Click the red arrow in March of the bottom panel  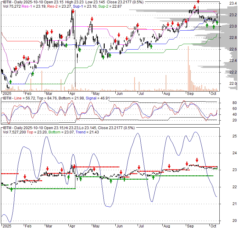(47, 169)
